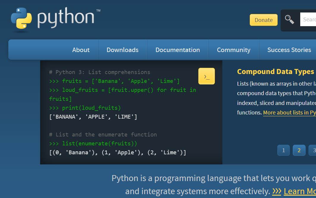Click the triple chevron before Learn More

click(x=276, y=191)
